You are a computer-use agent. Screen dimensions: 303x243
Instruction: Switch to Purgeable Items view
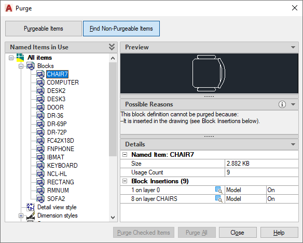pos(44,29)
